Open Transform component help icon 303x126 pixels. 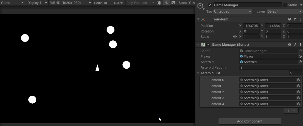[290, 19]
